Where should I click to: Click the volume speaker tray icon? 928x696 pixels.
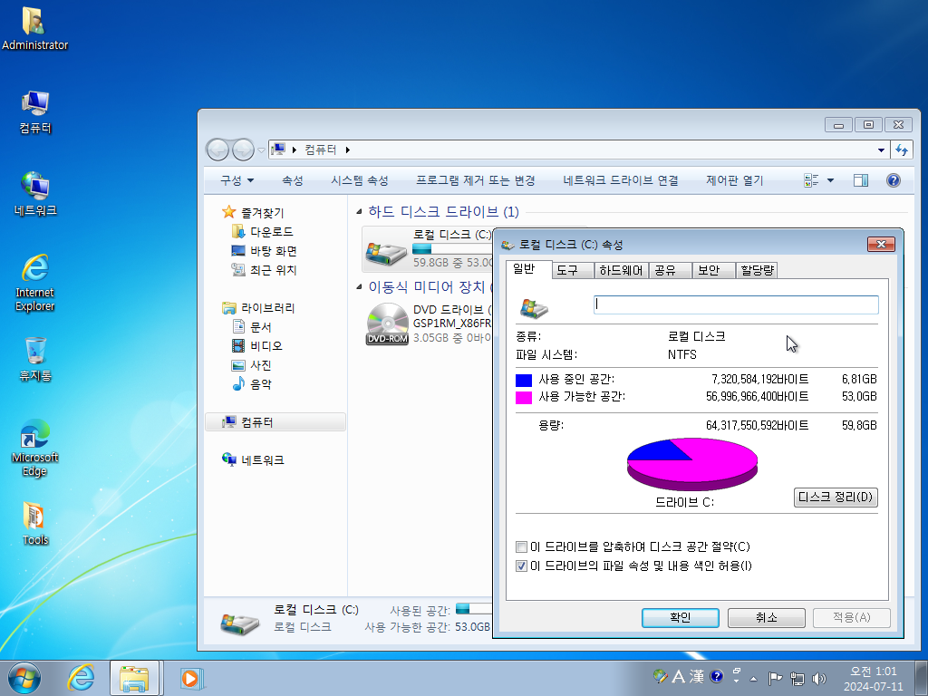[x=819, y=678]
